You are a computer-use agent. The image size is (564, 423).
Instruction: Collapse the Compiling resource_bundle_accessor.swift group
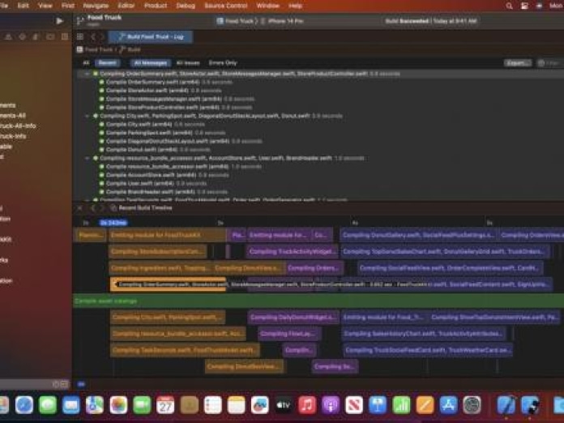[x=87, y=158]
